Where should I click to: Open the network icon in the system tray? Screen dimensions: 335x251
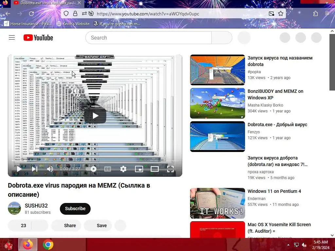pyautogui.click(x=296, y=245)
